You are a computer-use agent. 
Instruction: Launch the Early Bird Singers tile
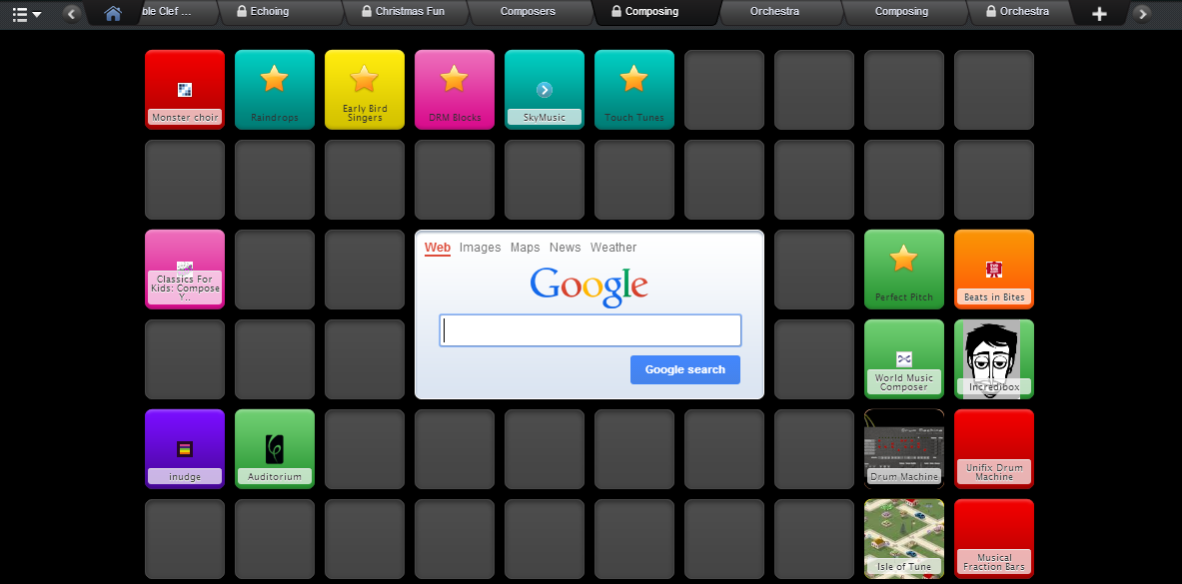(x=365, y=90)
